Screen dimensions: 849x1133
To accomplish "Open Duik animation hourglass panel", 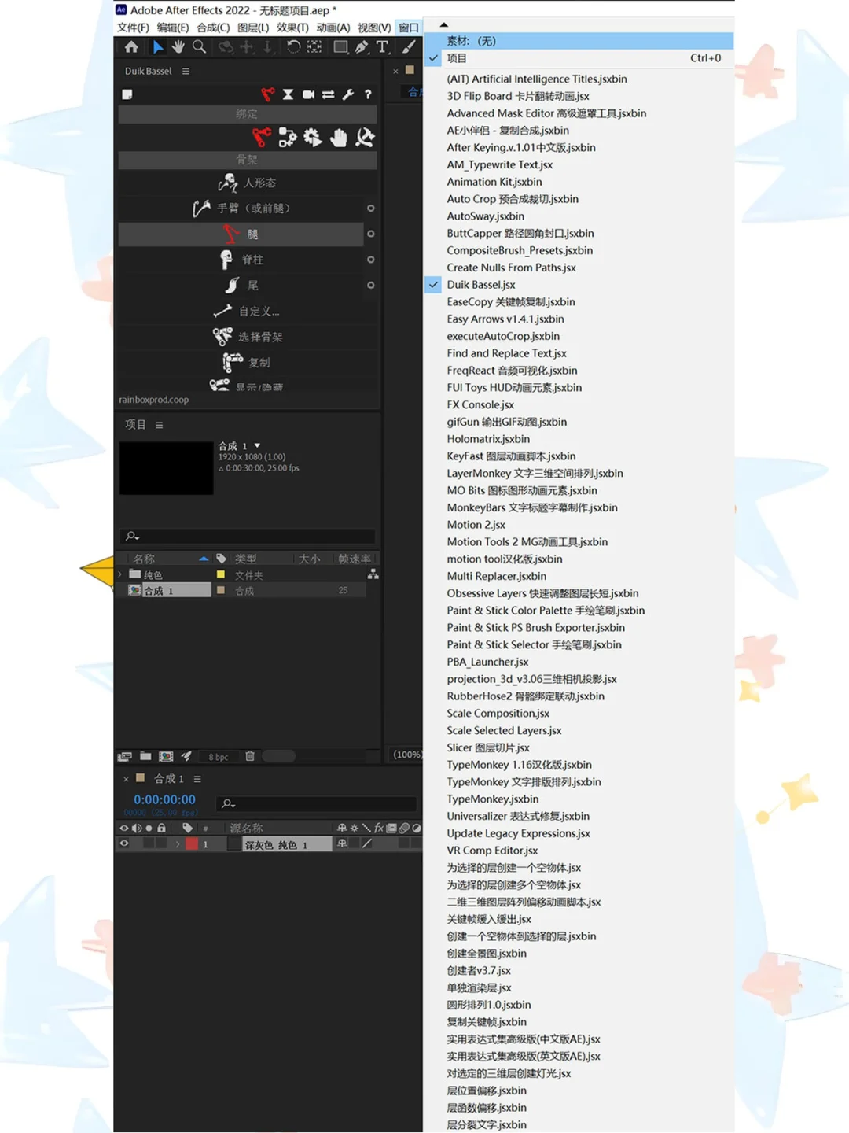I will [x=288, y=94].
